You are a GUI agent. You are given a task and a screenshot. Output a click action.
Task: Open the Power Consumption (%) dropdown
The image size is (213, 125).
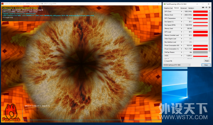click(x=181, y=49)
